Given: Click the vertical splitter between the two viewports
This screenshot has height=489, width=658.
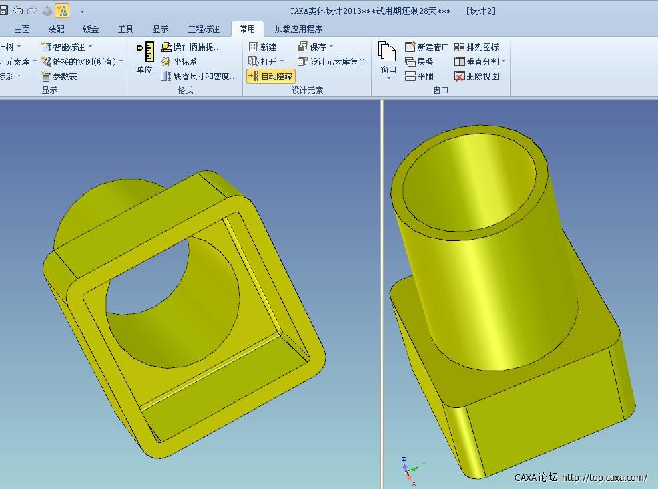Looking at the screenshot, I should point(383,294).
